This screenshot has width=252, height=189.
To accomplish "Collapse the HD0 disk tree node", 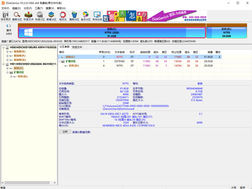I will coord(3,48).
